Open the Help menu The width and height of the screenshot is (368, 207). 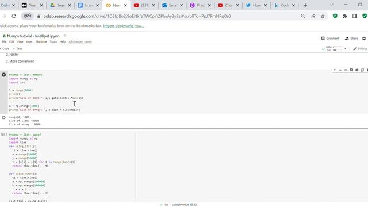point(63,41)
